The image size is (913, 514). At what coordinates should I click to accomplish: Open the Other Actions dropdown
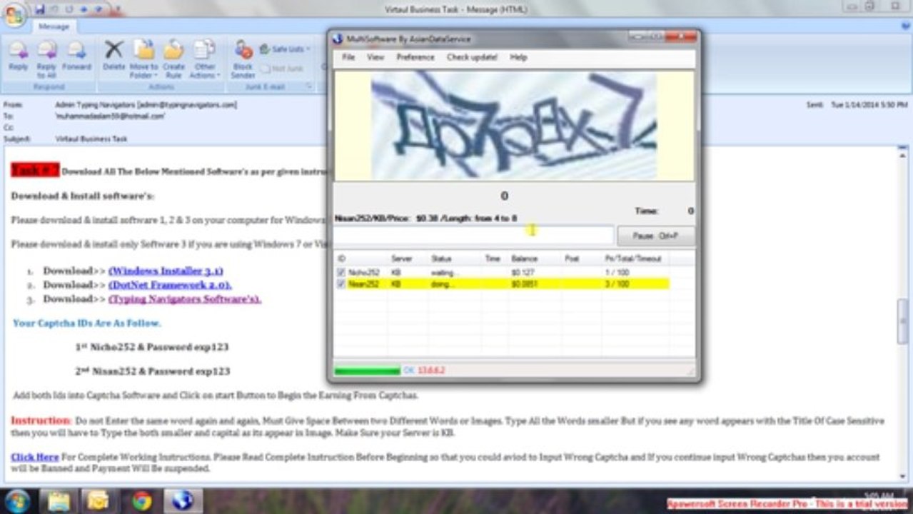pyautogui.click(x=204, y=58)
